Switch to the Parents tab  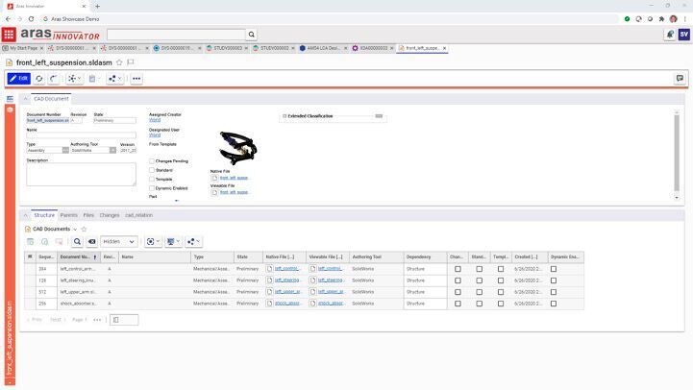(x=68, y=215)
